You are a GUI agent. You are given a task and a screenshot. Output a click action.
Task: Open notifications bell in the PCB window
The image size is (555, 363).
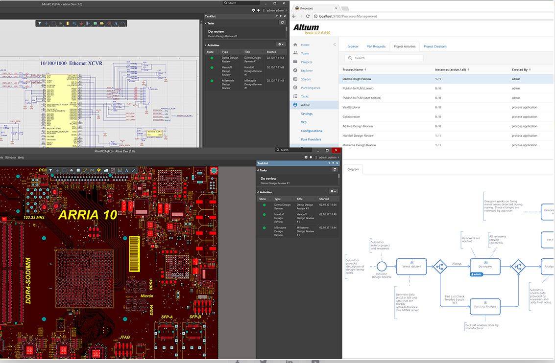(x=311, y=158)
